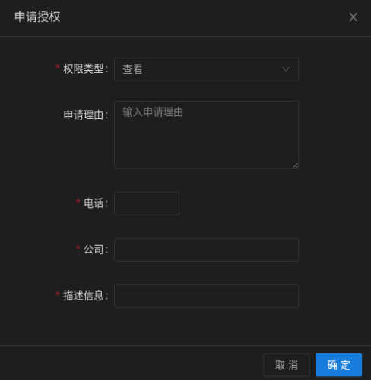Open the 权限类型 dropdown box

[x=206, y=69]
